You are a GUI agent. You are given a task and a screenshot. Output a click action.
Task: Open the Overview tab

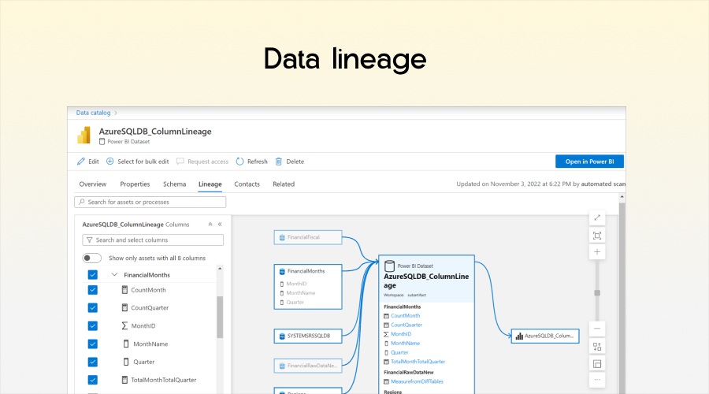[x=93, y=184]
